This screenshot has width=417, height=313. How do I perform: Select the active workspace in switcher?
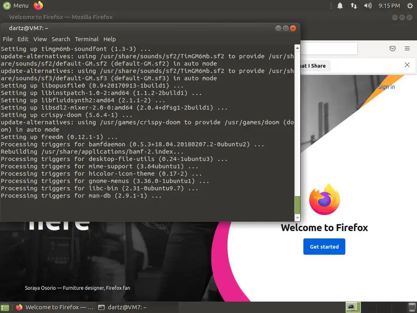point(353,307)
